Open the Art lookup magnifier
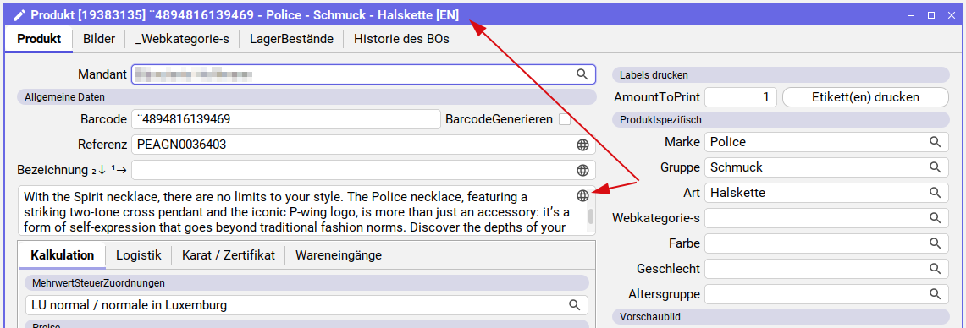Viewport: 966px width, 328px height. (936, 193)
